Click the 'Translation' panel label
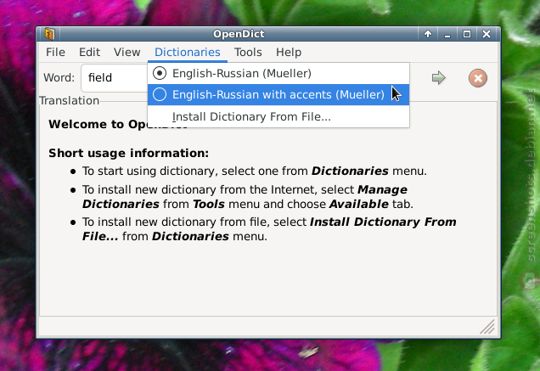This screenshot has width=540, height=371. 70,100
